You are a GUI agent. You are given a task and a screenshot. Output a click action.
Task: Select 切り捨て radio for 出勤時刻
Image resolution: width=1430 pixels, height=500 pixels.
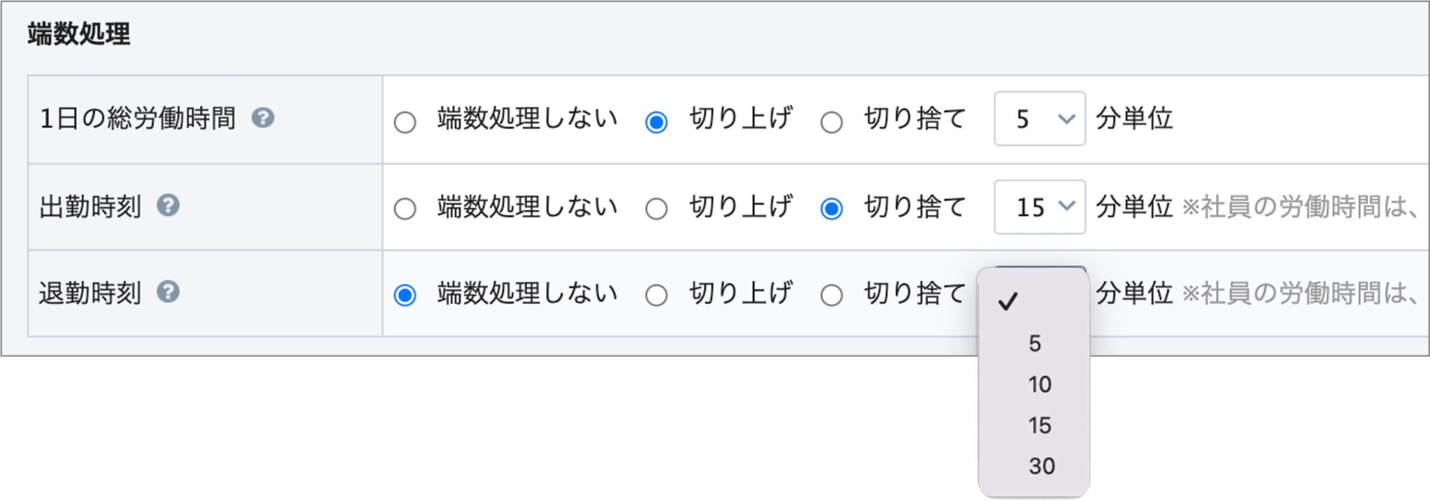click(831, 209)
